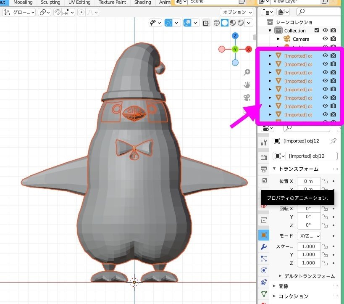This screenshot has height=304, width=344.
Task: Switch to the Modeling workspace tab
Action: (x=23, y=2)
